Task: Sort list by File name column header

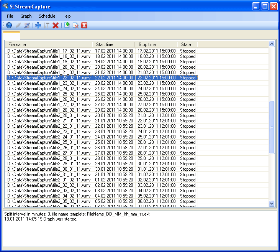Action: [49, 44]
